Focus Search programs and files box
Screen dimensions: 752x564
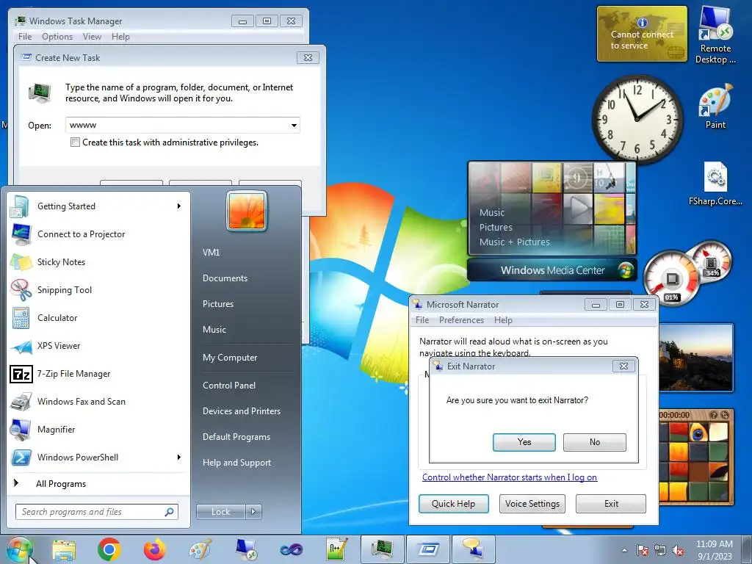[x=96, y=512]
